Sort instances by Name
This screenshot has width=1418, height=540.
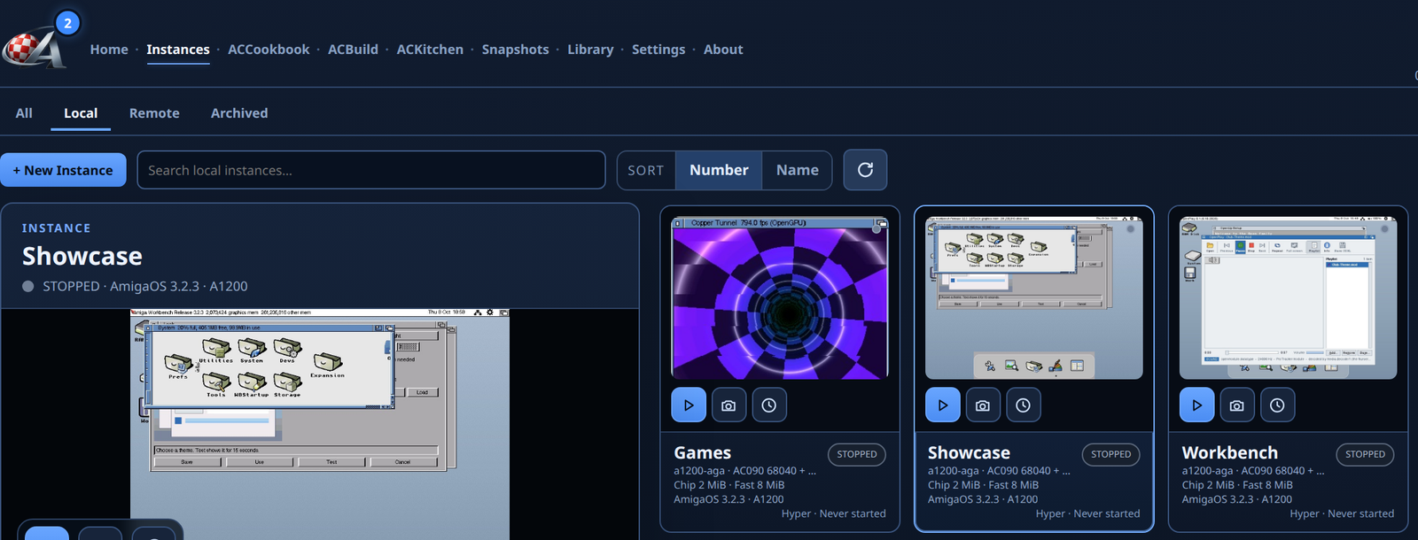[798, 170]
